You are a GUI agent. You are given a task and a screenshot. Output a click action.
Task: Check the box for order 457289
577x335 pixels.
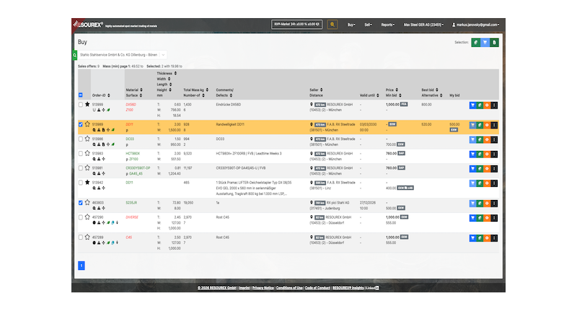[81, 238]
